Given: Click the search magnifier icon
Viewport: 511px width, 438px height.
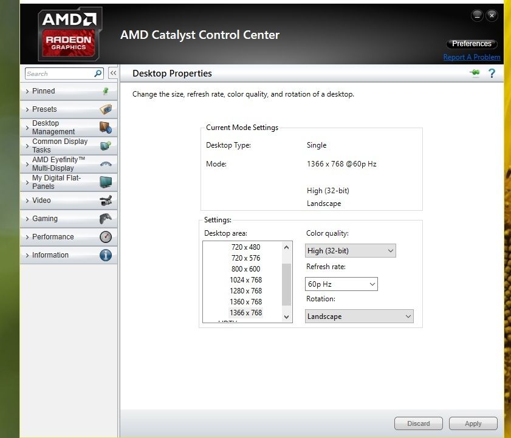Looking at the screenshot, I should (x=98, y=74).
